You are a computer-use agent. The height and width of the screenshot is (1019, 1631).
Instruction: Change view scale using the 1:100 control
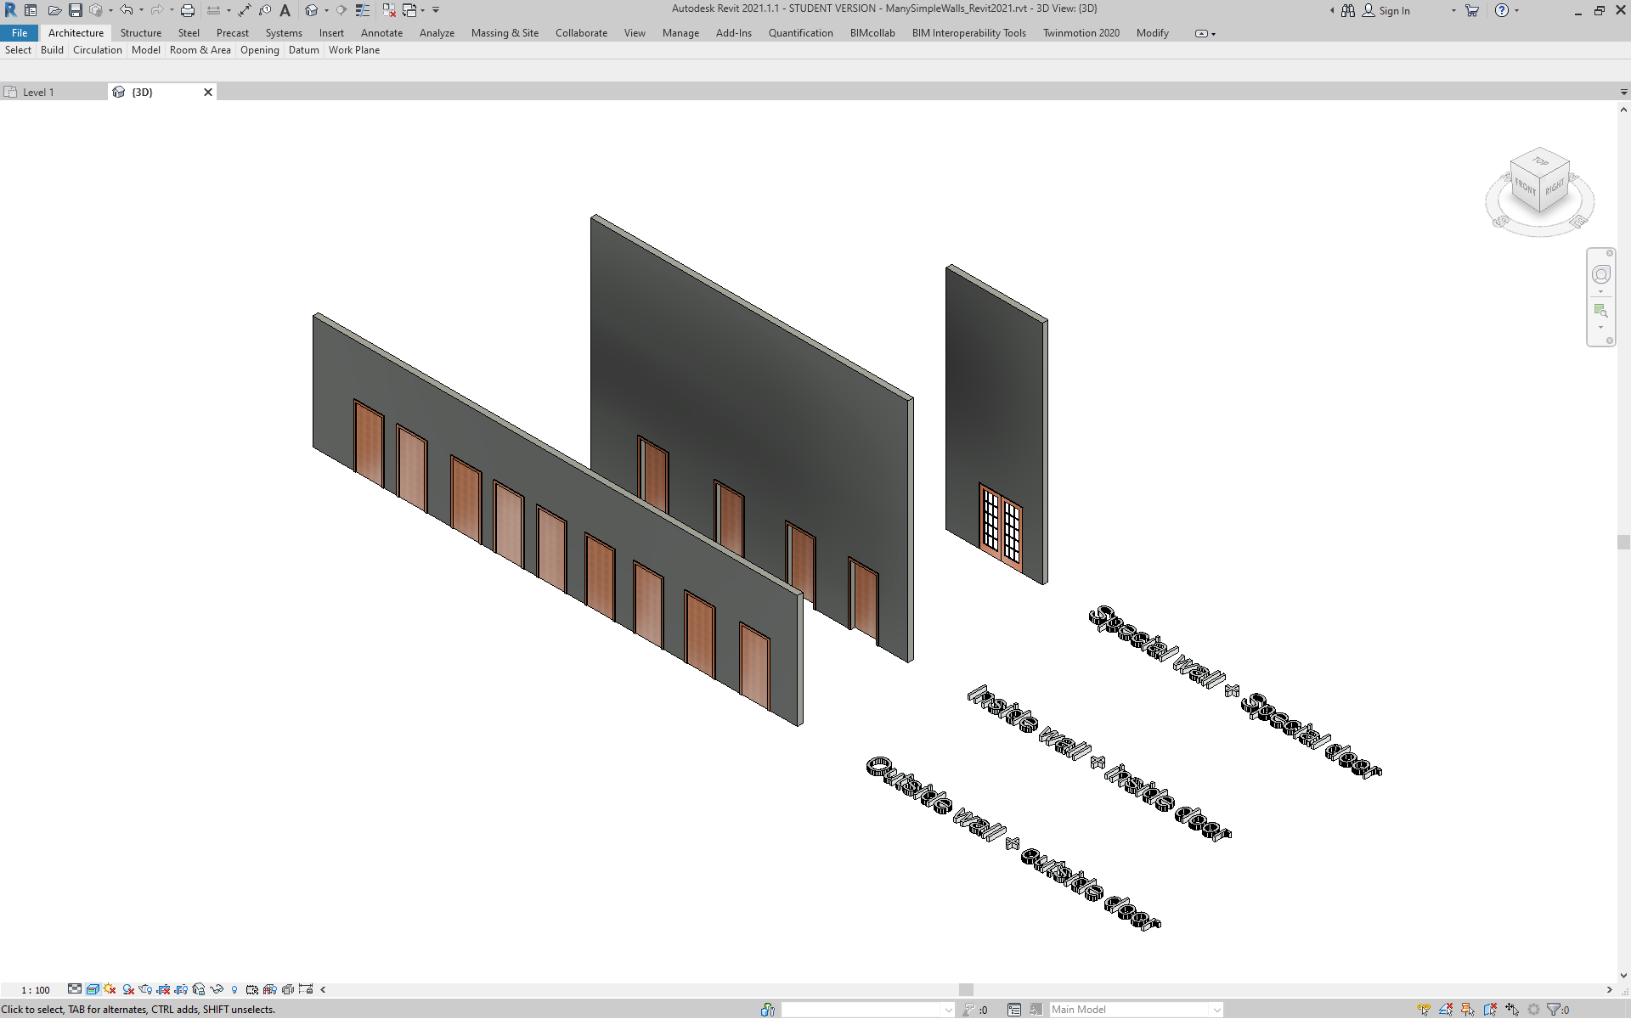36,989
